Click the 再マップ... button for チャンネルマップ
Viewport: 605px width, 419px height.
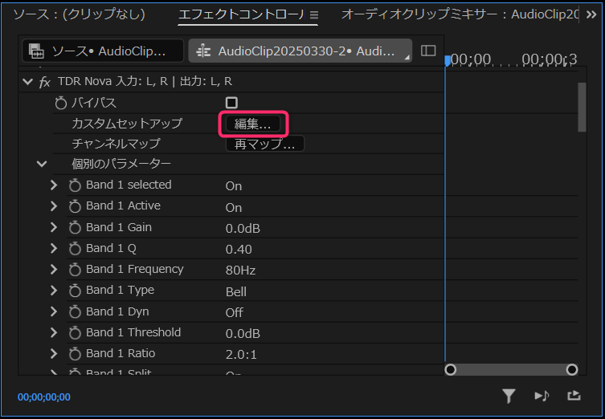pos(264,144)
